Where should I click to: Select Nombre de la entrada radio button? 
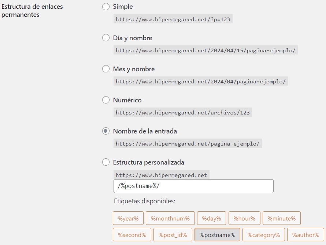point(106,131)
